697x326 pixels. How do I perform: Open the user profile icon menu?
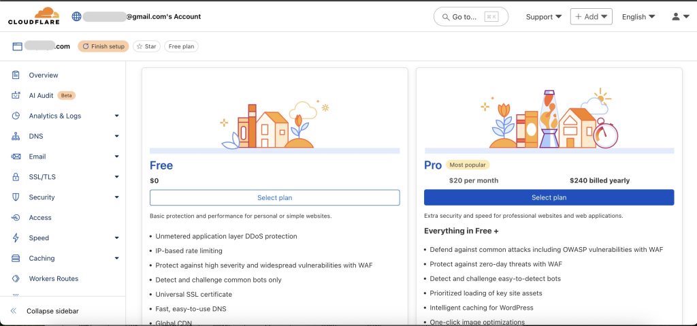point(680,16)
